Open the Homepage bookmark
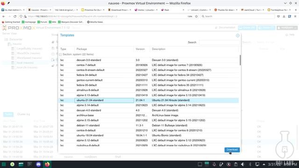Viewport: 299px width, 168px height. click(x=29, y=22)
